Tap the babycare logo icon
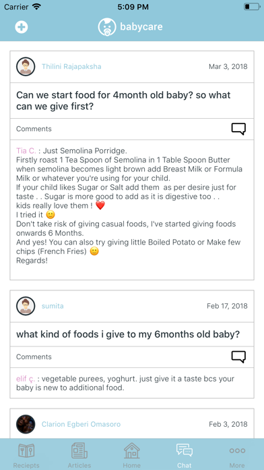 click(x=107, y=27)
